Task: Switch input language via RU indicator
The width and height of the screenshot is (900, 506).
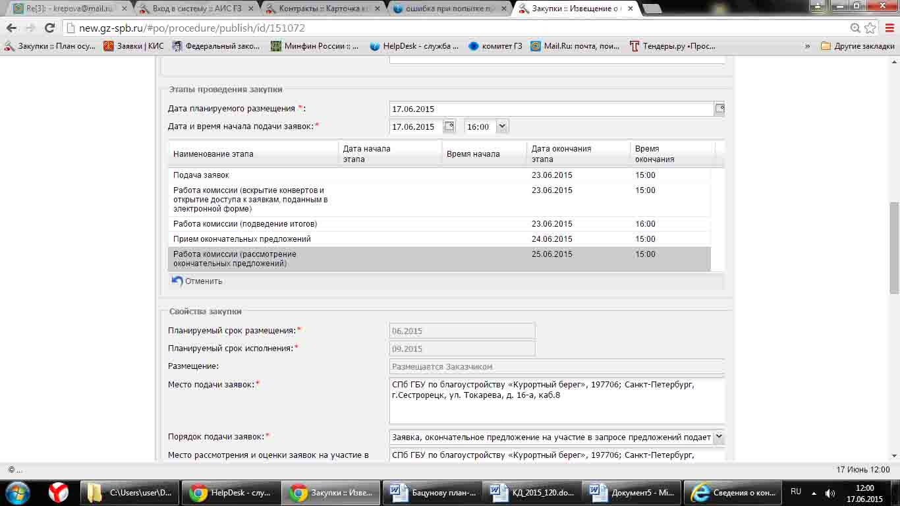Action: [x=796, y=492]
